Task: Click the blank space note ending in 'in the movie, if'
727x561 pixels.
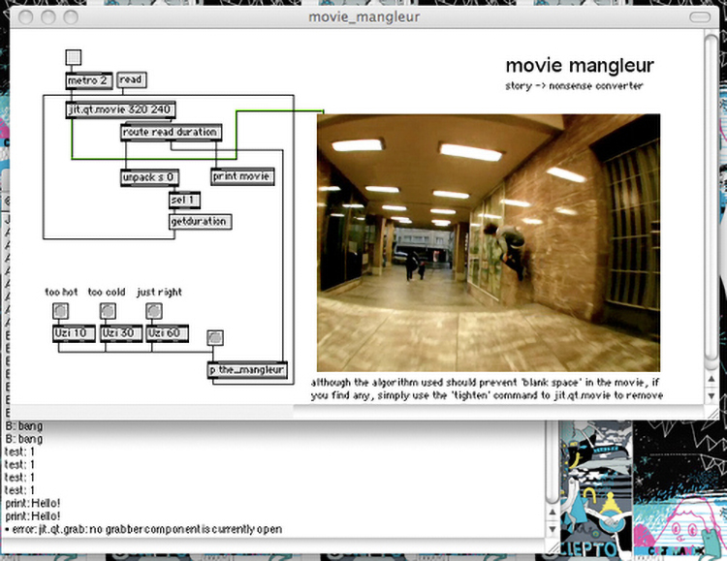Action: pos(485,383)
